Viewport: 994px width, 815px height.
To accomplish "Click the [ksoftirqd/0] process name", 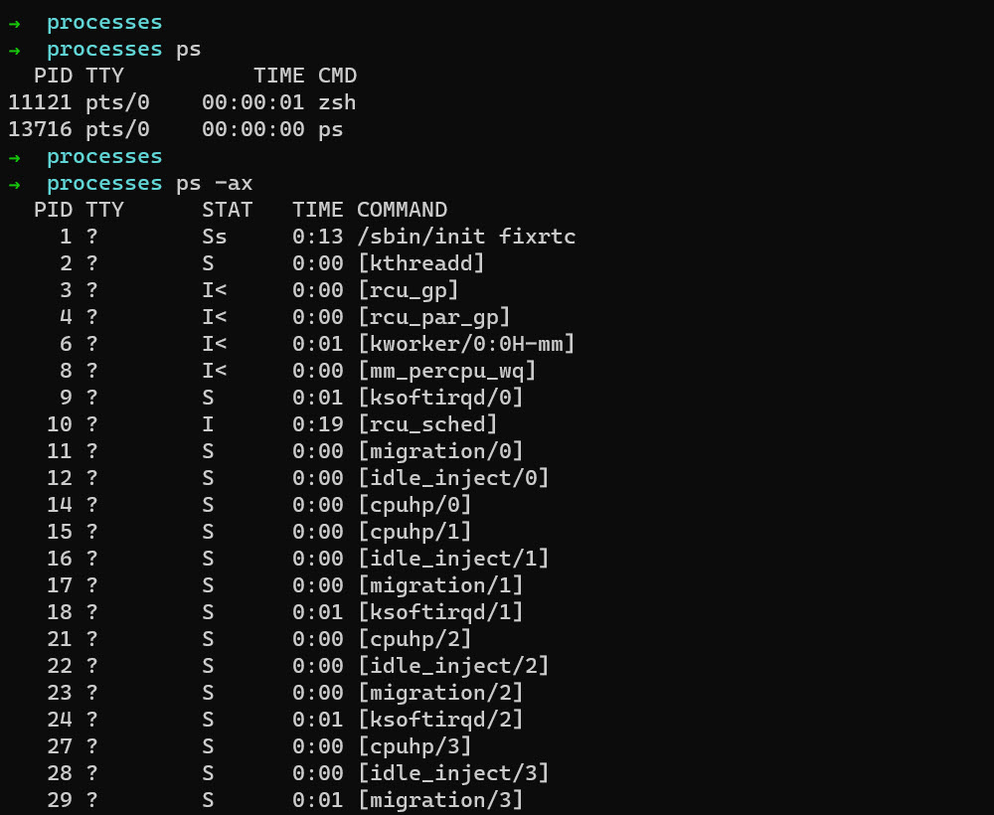I will click(440, 398).
